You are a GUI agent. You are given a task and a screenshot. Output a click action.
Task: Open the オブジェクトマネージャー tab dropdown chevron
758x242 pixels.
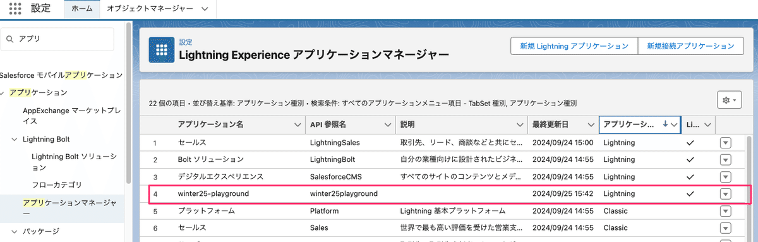(204, 9)
